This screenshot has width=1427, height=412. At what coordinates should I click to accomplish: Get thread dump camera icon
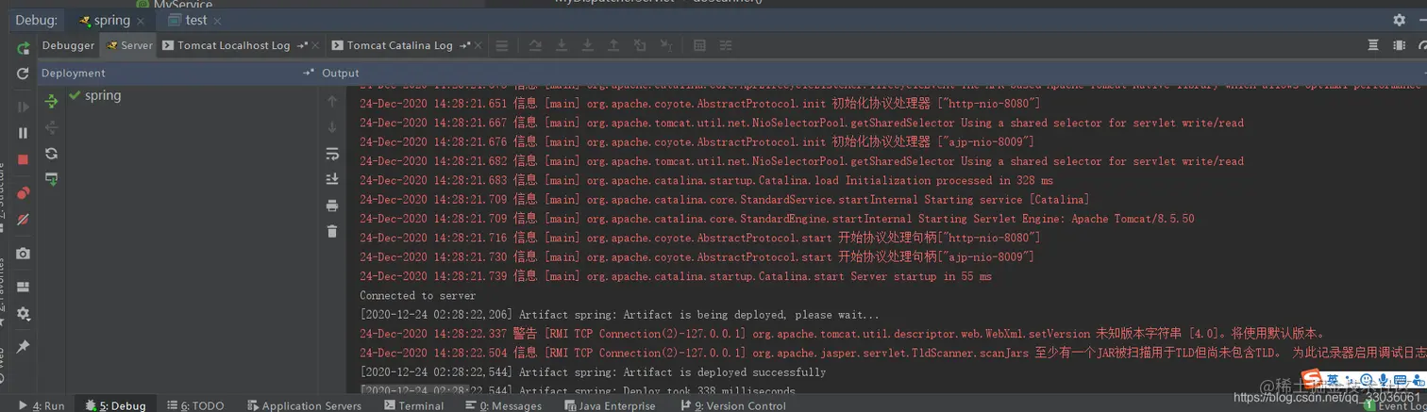[23, 254]
